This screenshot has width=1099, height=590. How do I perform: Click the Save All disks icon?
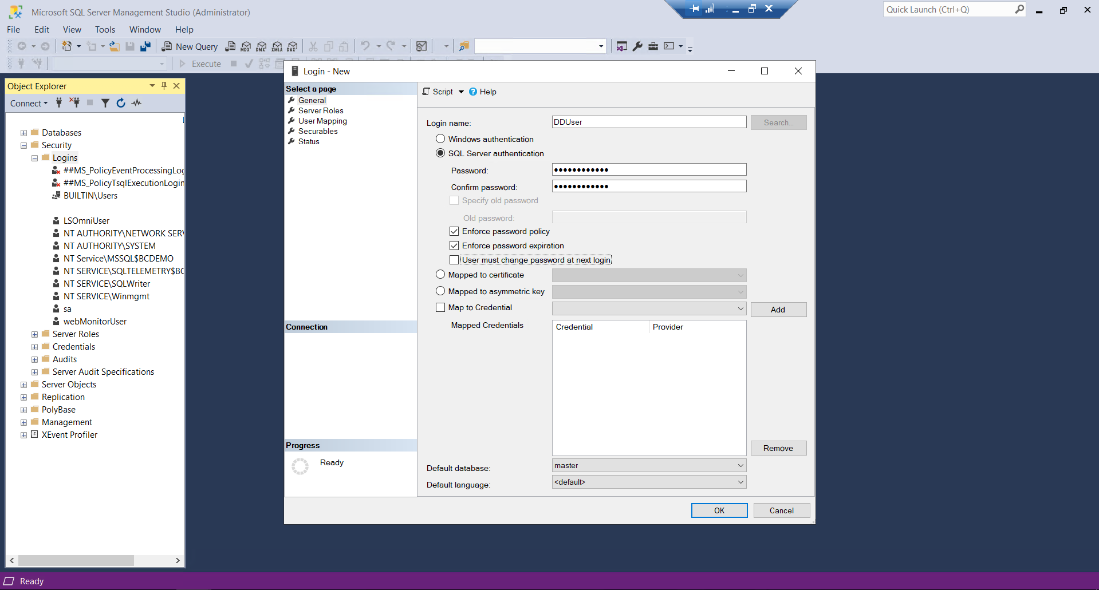pyautogui.click(x=145, y=46)
